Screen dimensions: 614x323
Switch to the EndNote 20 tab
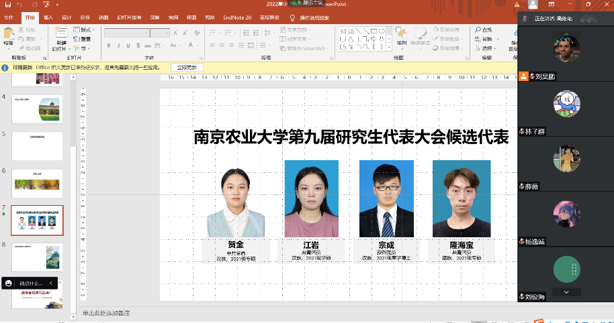click(x=237, y=17)
